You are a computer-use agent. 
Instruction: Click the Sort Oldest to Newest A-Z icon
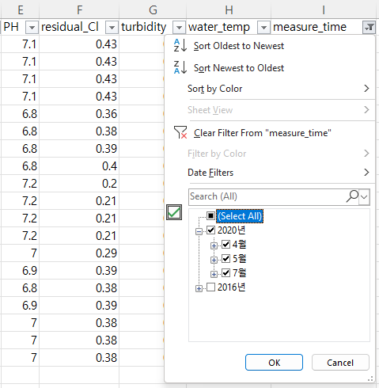pyautogui.click(x=180, y=45)
